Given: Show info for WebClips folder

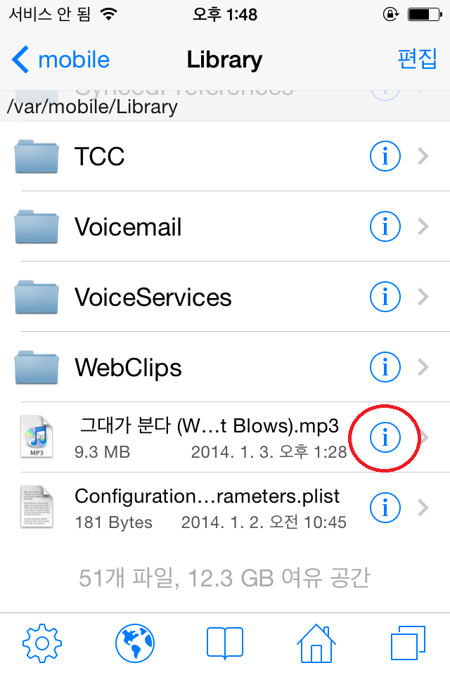Looking at the screenshot, I should (385, 367).
